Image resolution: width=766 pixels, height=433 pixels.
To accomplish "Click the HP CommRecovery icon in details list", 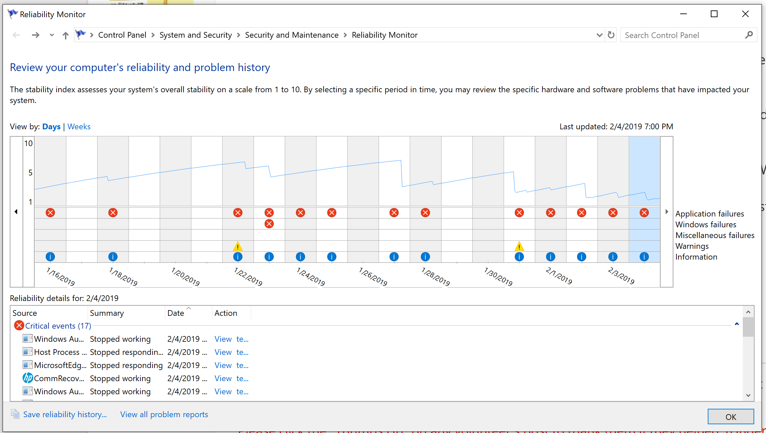I will 28,378.
